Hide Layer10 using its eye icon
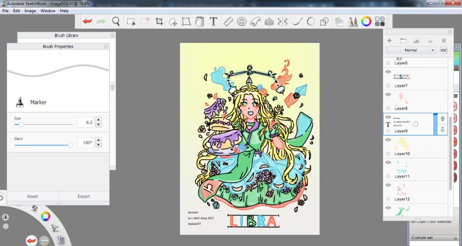This screenshot has width=462, height=246. (388, 140)
